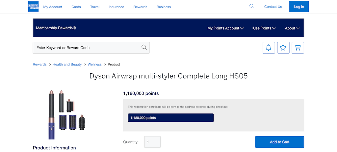Click the keyword search magnifier icon
Image resolution: width=337 pixels, height=152 pixels.
click(x=144, y=47)
